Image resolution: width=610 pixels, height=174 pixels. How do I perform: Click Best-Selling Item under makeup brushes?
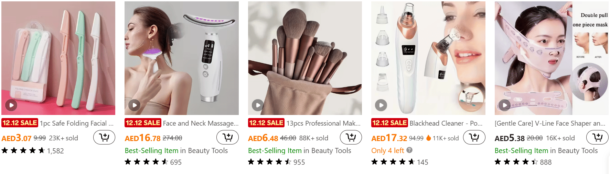click(x=275, y=150)
